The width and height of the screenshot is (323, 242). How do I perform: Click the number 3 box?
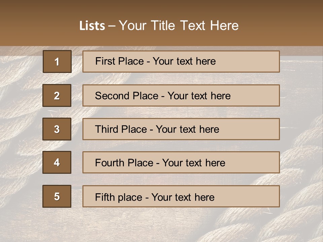(57, 129)
